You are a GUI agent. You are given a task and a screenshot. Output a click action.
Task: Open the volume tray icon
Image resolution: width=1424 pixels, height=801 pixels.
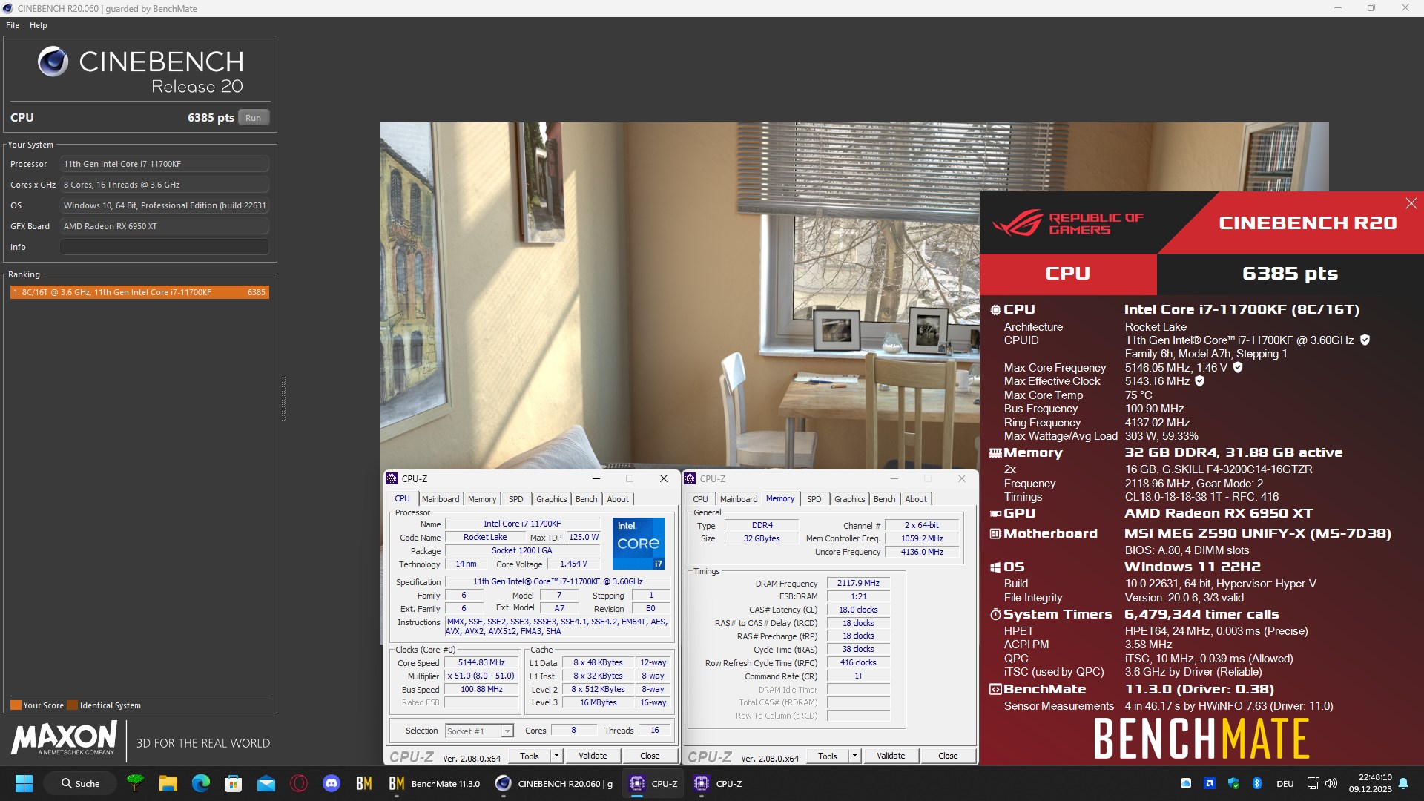point(1331,783)
